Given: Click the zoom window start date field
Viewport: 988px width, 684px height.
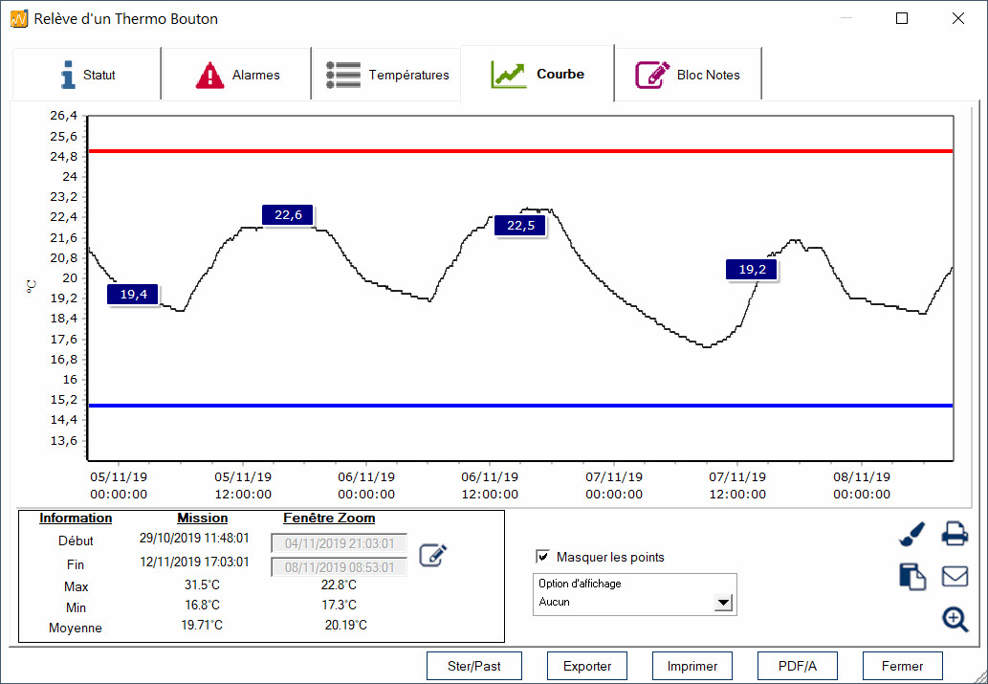Looking at the screenshot, I should pyautogui.click(x=339, y=543).
